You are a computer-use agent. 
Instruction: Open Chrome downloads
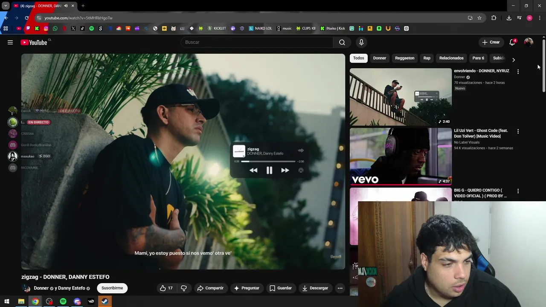[509, 18]
